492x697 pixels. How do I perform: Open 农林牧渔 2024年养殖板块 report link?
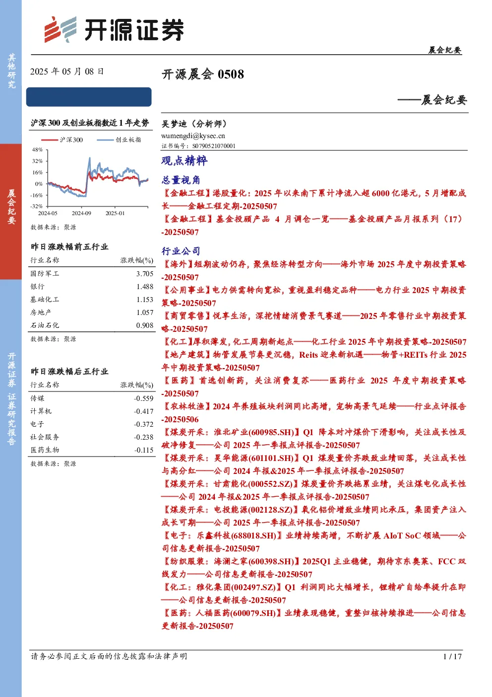click(314, 413)
